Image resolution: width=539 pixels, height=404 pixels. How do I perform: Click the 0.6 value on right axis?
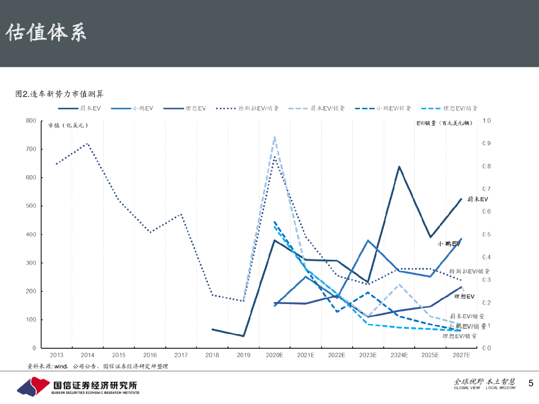coord(486,211)
